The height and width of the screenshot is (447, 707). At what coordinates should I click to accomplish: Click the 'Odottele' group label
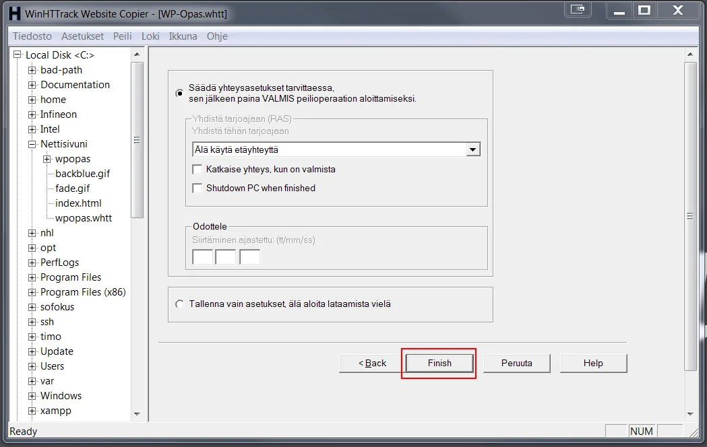pyautogui.click(x=210, y=226)
